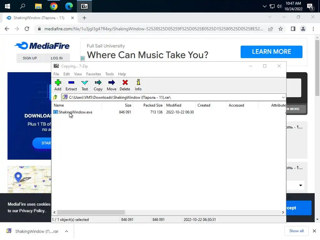
Task: Share this page from the address bar
Action: point(271,29)
